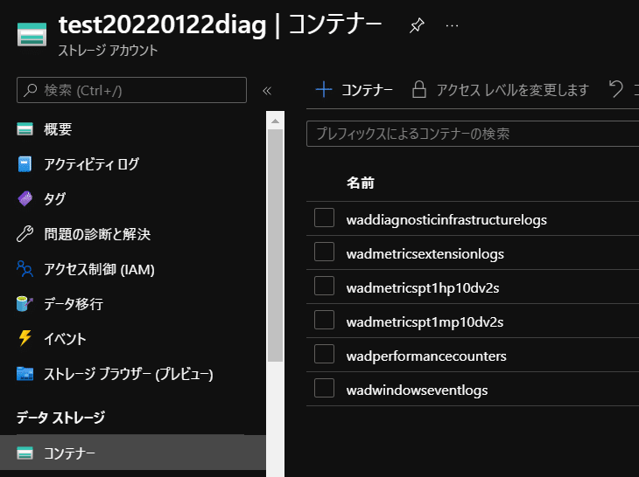Click the restore arrow icon in the toolbar
Viewport: 639px width, 477px height.
pyautogui.click(x=615, y=89)
